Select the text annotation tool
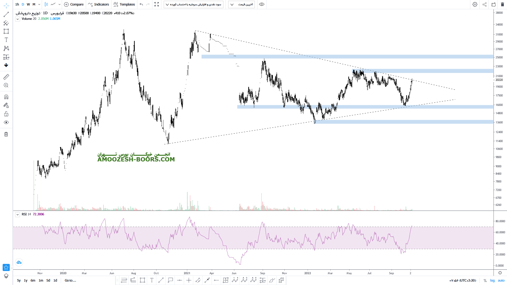 6,40
